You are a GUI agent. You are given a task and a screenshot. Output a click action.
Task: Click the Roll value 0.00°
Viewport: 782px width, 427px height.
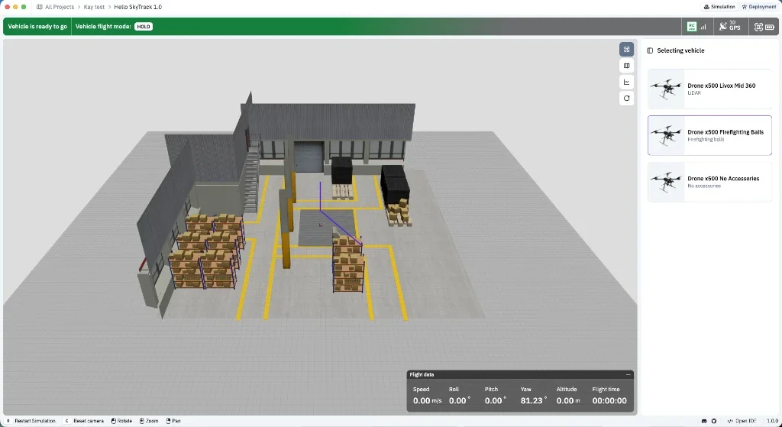pyautogui.click(x=459, y=400)
